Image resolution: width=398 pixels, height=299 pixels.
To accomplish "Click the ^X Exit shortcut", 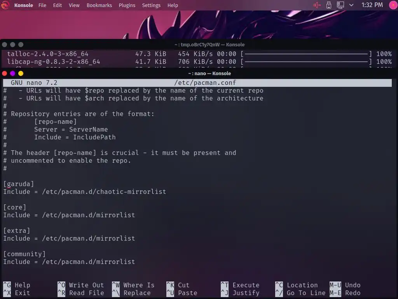I will [x=17, y=293].
